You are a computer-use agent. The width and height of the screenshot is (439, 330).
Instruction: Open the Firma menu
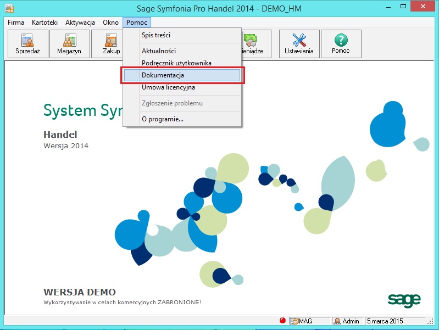[16, 23]
